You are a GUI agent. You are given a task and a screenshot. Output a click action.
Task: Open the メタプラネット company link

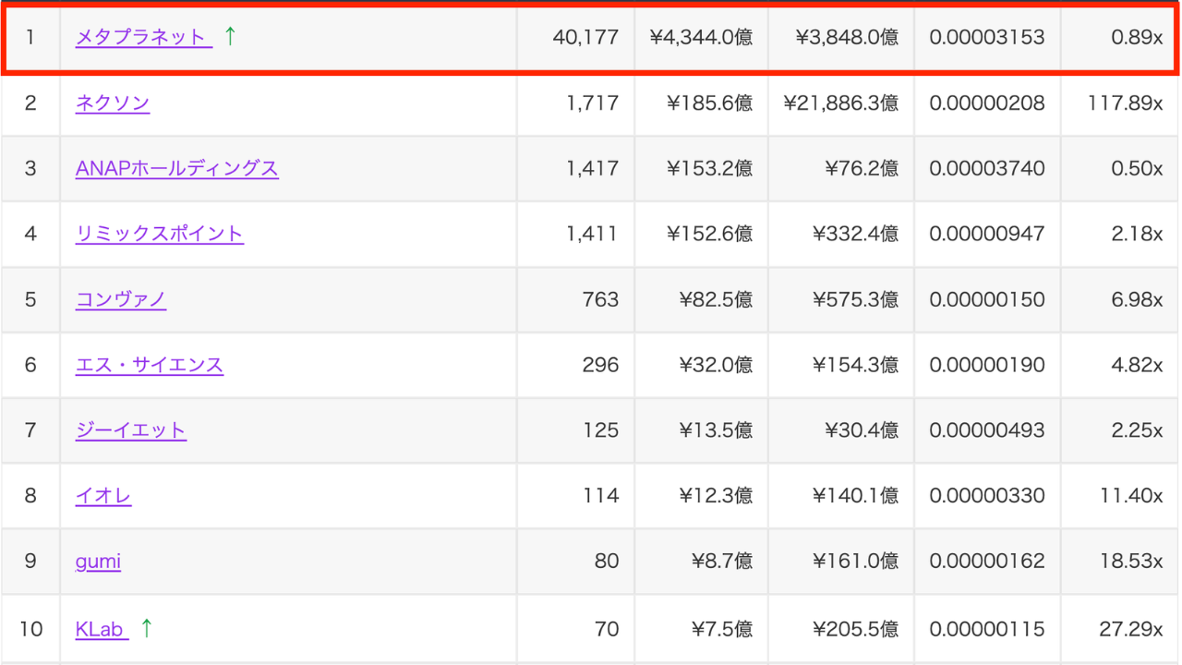point(140,38)
